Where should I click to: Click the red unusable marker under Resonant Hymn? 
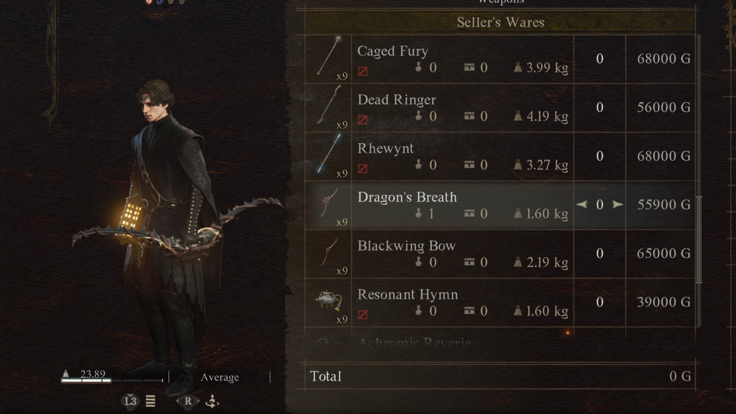[x=363, y=315]
